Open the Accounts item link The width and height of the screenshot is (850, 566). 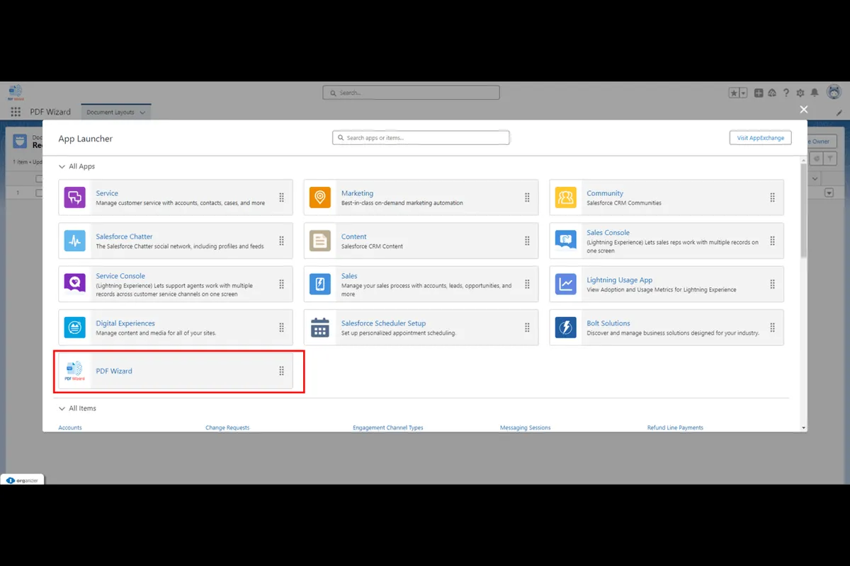tap(70, 427)
